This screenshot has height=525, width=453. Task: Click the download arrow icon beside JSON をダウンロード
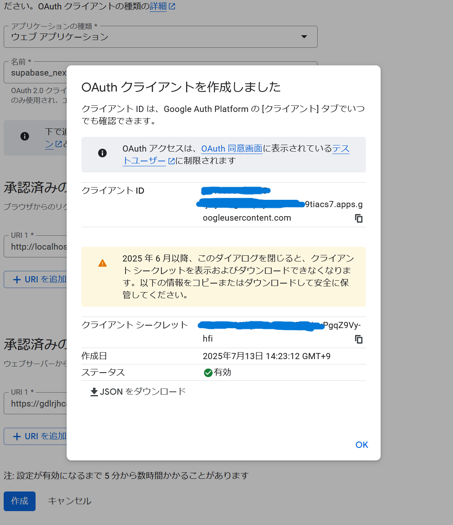coord(94,392)
